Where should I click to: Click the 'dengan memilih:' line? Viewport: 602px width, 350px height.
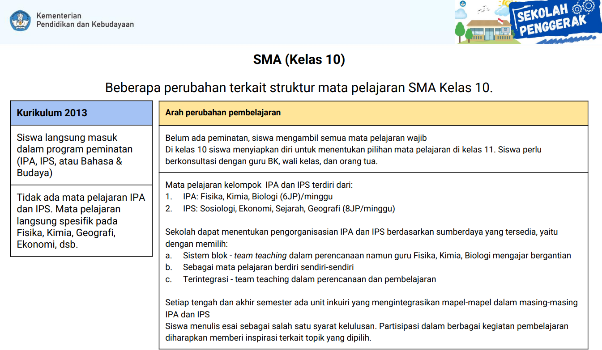pos(196,244)
